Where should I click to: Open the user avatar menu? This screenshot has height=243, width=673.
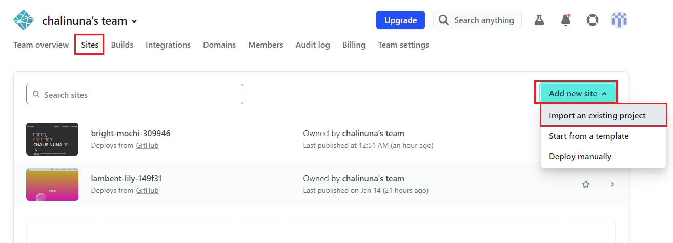[619, 20]
